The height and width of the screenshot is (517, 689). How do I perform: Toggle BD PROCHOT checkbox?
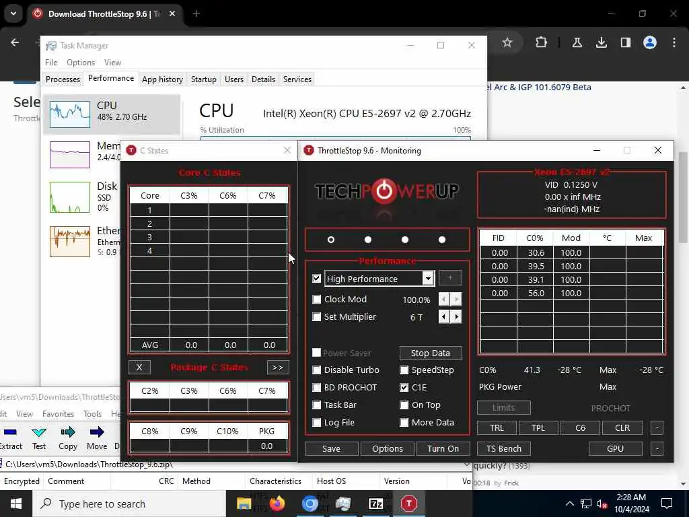(316, 388)
